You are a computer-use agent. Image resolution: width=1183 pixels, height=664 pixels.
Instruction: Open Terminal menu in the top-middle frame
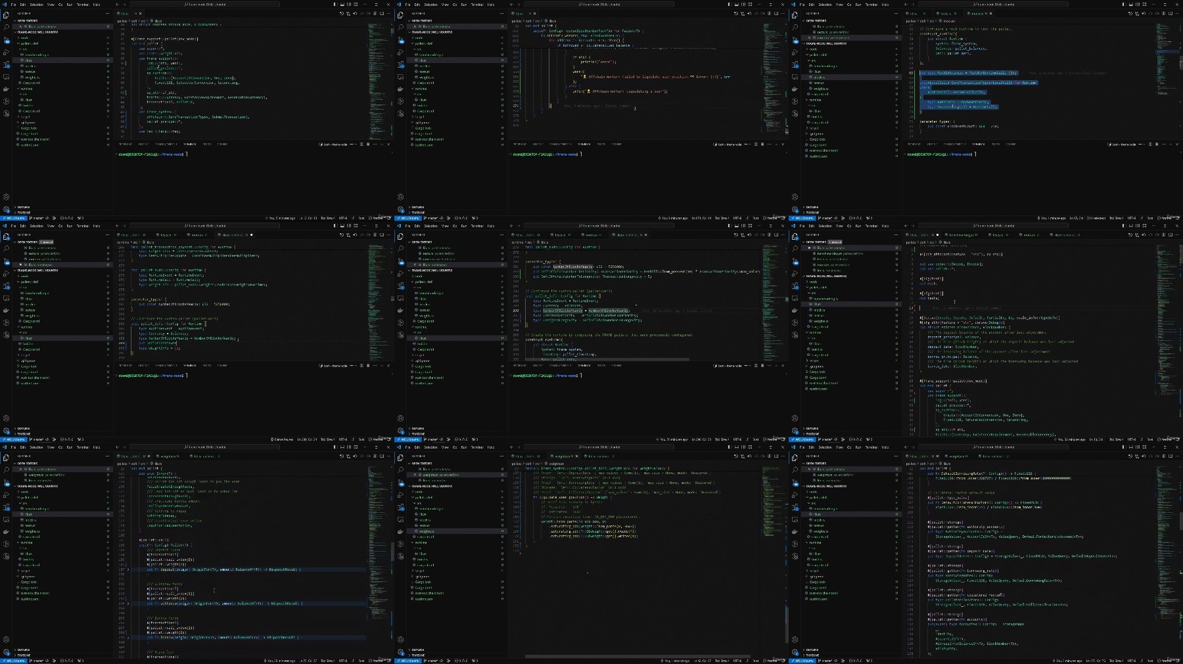point(477,5)
